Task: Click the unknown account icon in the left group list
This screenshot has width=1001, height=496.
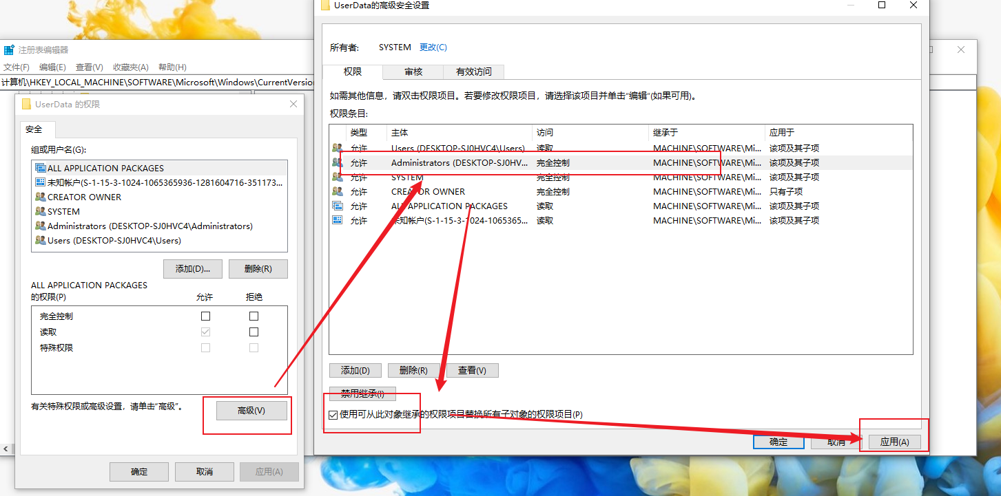Action: (x=40, y=182)
